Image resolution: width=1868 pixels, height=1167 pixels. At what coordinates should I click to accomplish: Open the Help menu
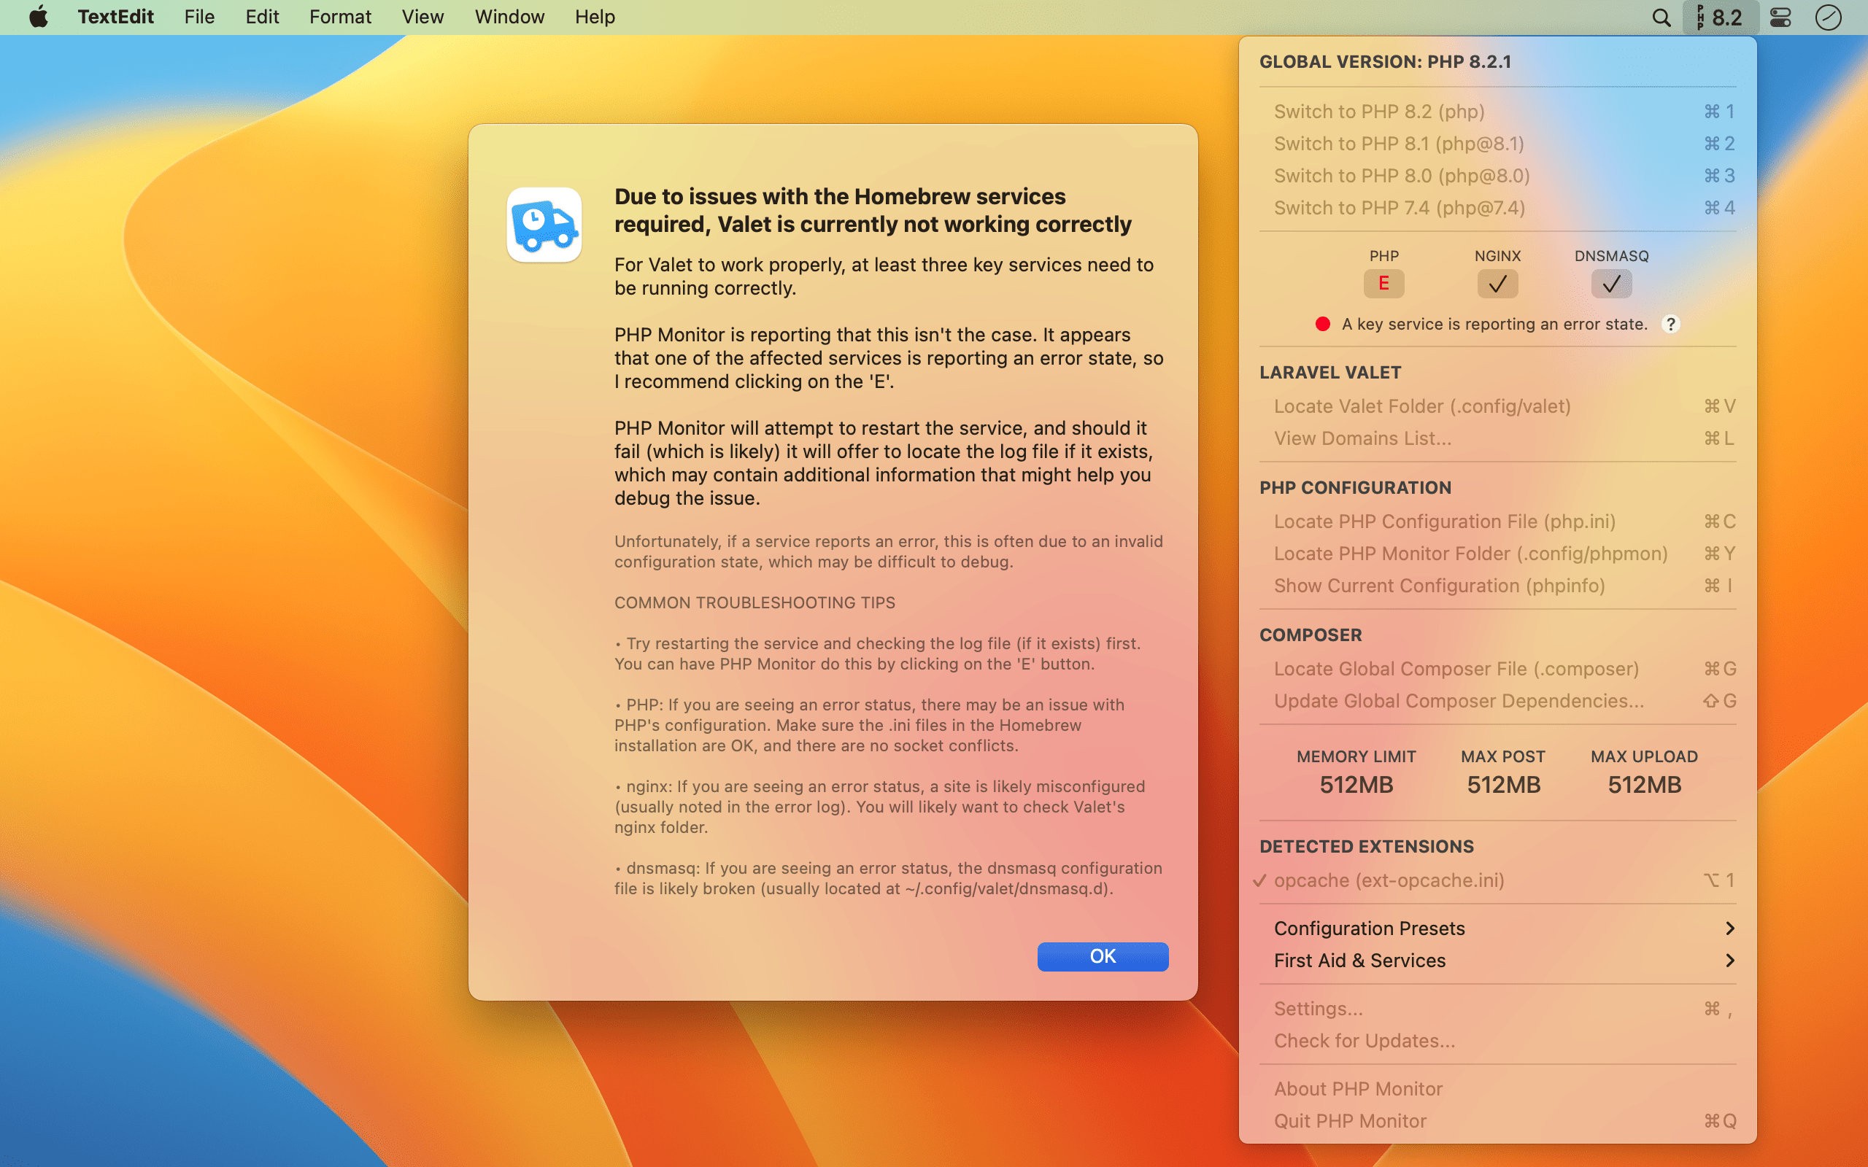595,17
